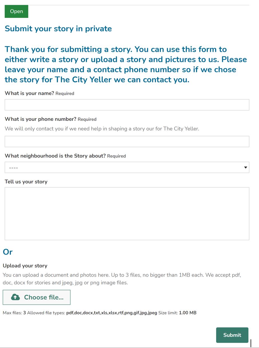Click the cloud upload icon
This screenshot has width=259, height=348.
15,297
